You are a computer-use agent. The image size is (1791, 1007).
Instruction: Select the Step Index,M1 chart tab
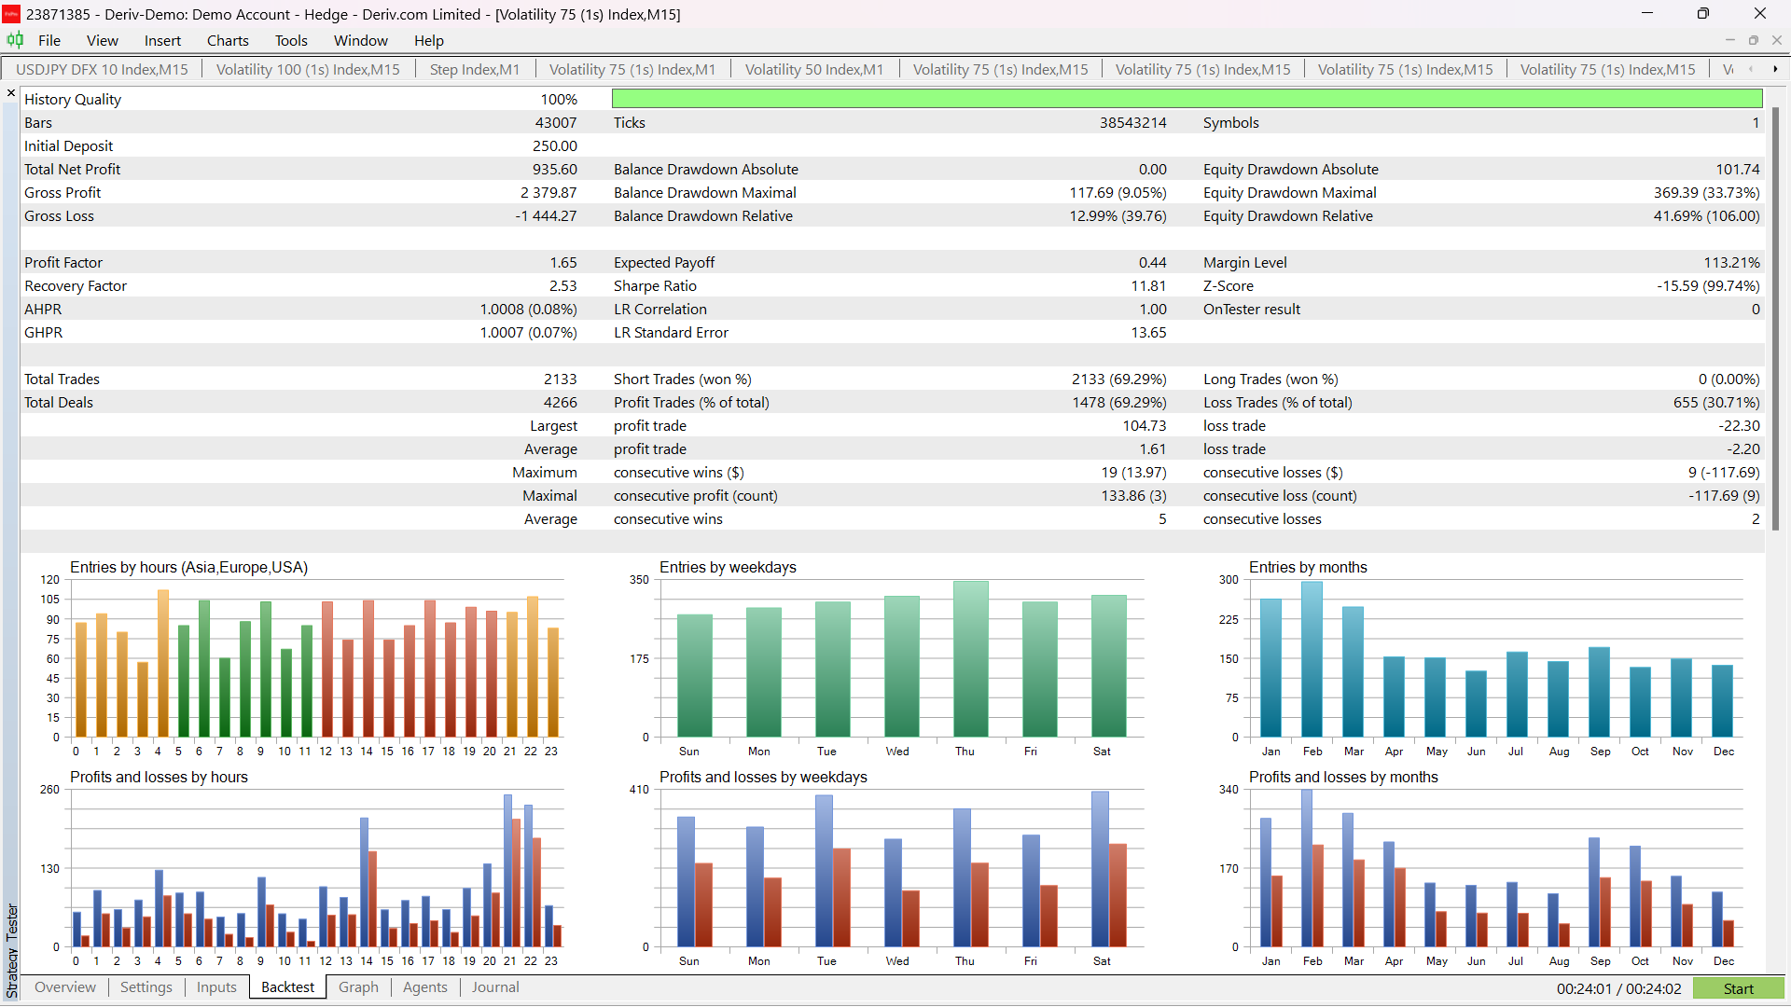(475, 69)
